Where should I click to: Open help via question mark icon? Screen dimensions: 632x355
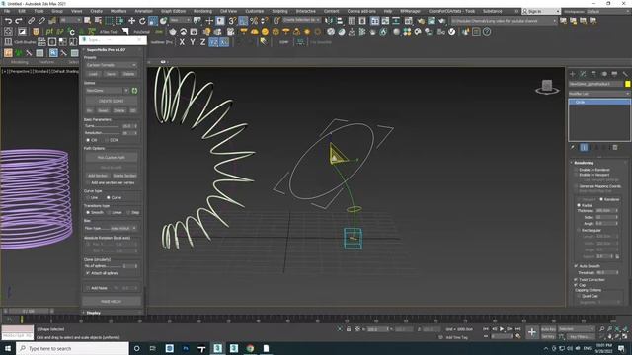(487, 31)
